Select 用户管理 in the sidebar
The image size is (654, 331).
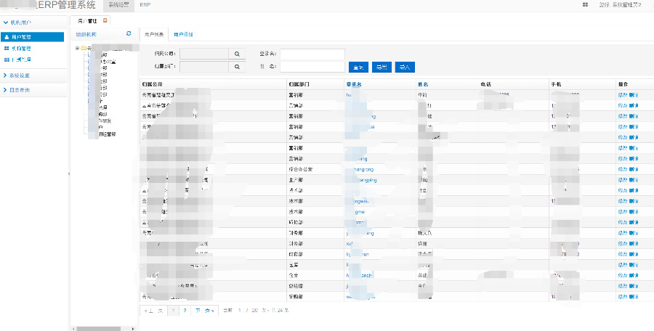pyautogui.click(x=32, y=37)
